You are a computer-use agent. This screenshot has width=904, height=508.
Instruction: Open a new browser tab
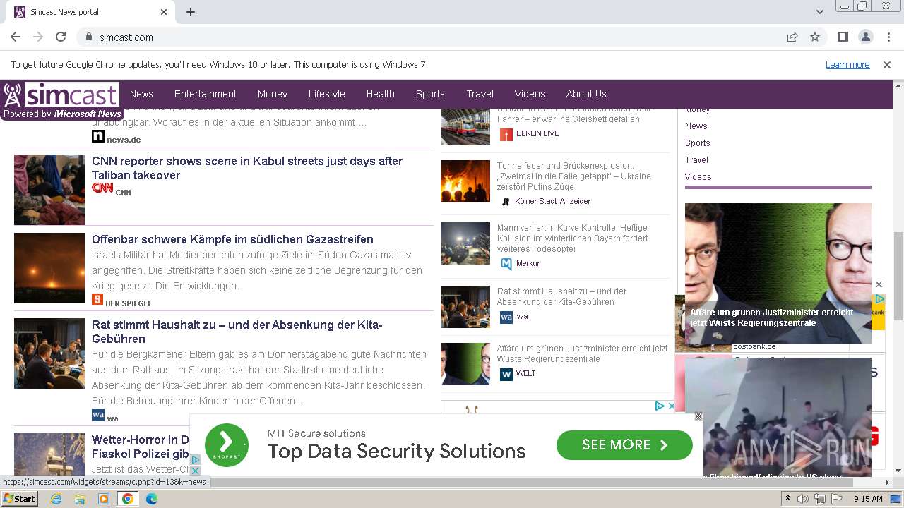pos(191,12)
